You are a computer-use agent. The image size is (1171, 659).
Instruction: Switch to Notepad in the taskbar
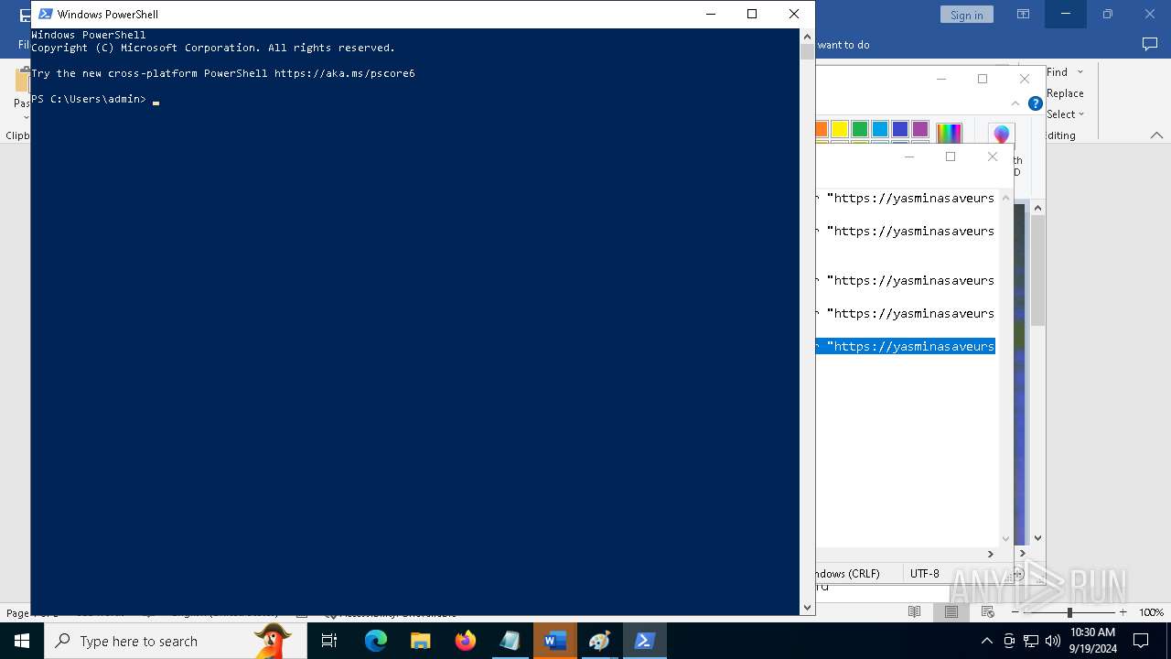point(510,641)
